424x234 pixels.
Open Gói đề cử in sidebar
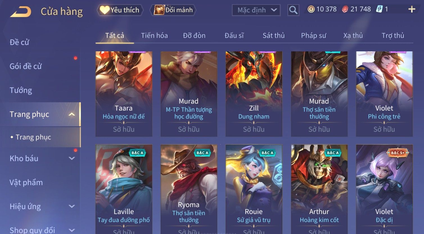(x=26, y=66)
